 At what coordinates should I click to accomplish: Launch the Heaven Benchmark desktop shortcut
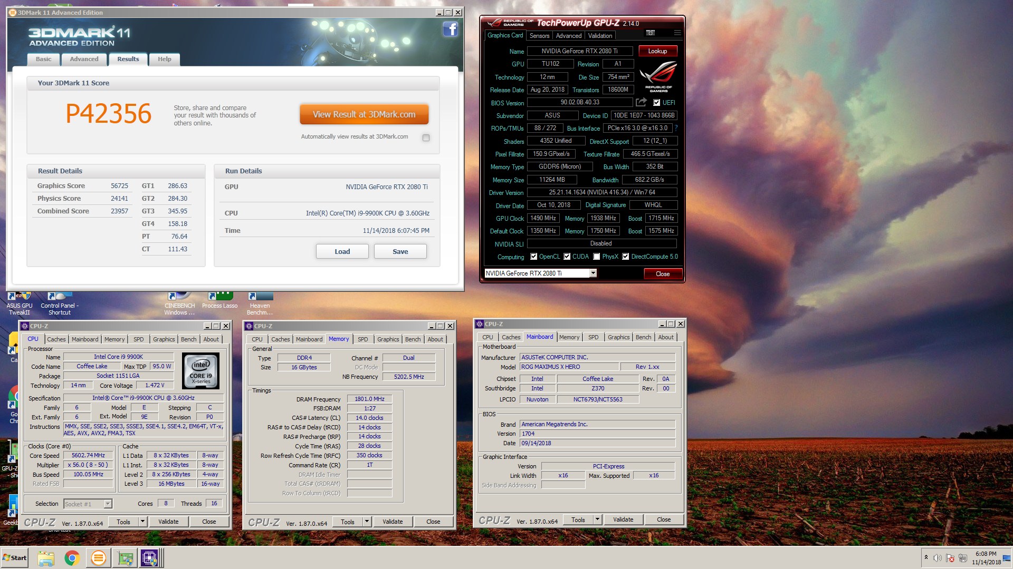[x=260, y=303]
